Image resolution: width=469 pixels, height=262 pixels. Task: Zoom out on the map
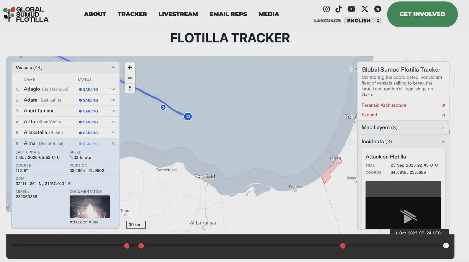pos(130,78)
